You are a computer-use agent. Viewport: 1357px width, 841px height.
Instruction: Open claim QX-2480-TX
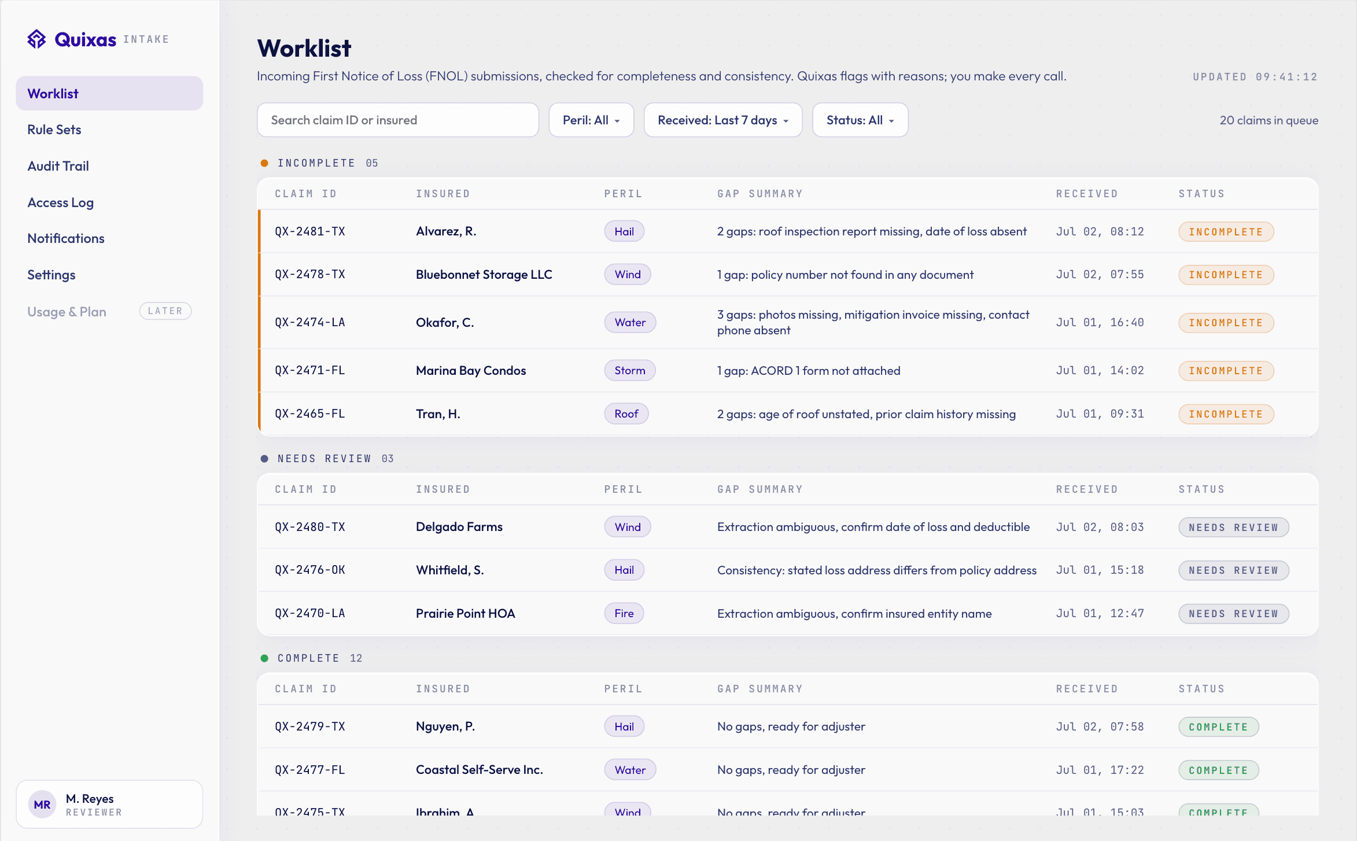(310, 527)
